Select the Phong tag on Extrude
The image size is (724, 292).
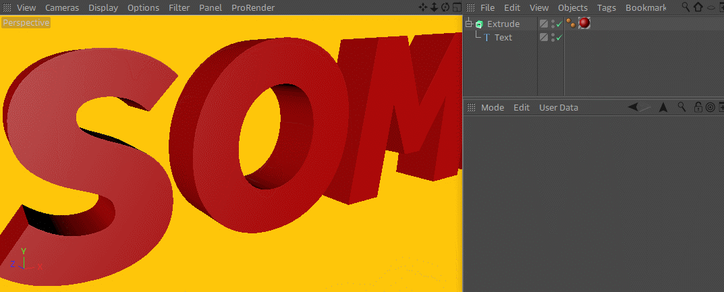571,23
